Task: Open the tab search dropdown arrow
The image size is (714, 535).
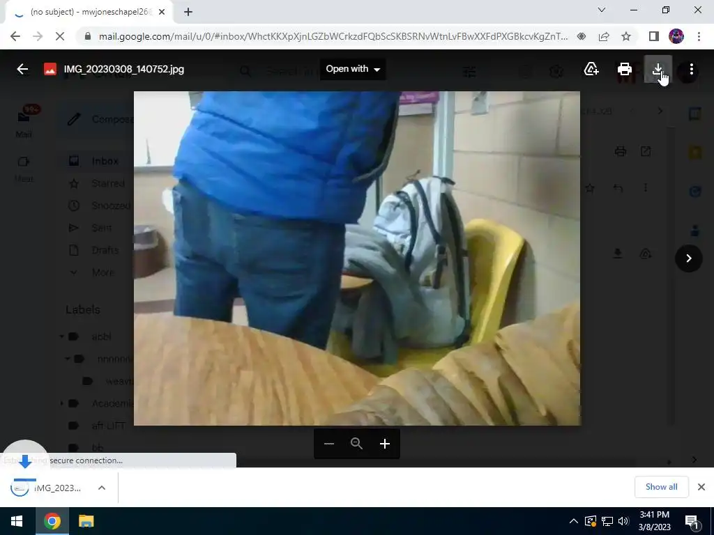Action: 602,10
